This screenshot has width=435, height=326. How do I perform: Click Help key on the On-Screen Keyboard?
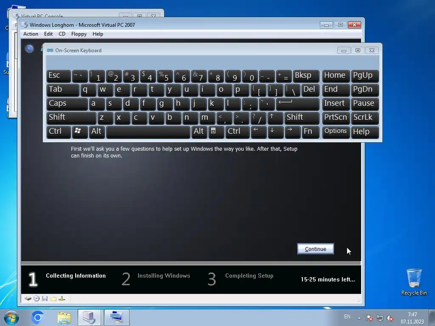coord(365,132)
